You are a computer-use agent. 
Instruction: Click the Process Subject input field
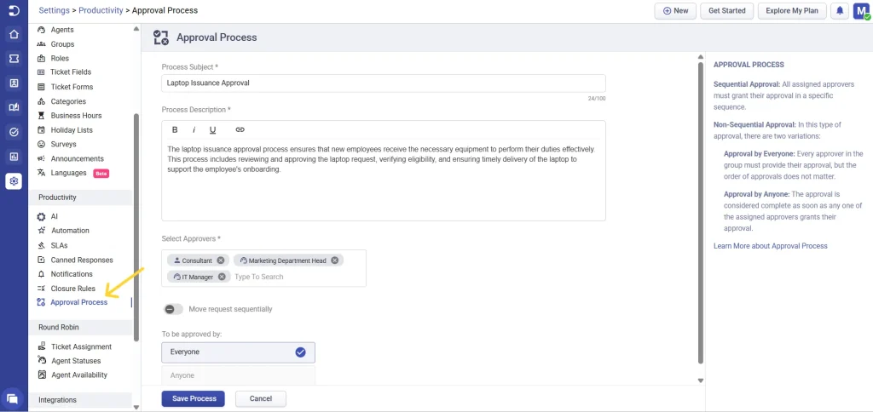(383, 83)
